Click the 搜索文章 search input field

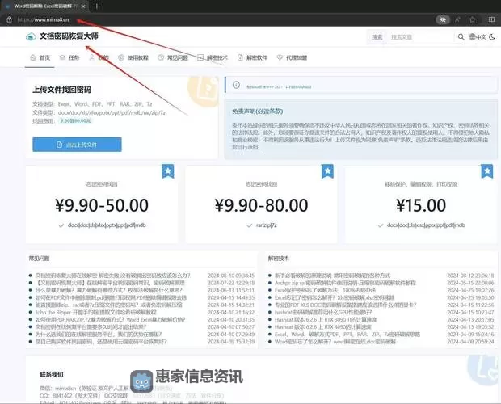(x=421, y=37)
